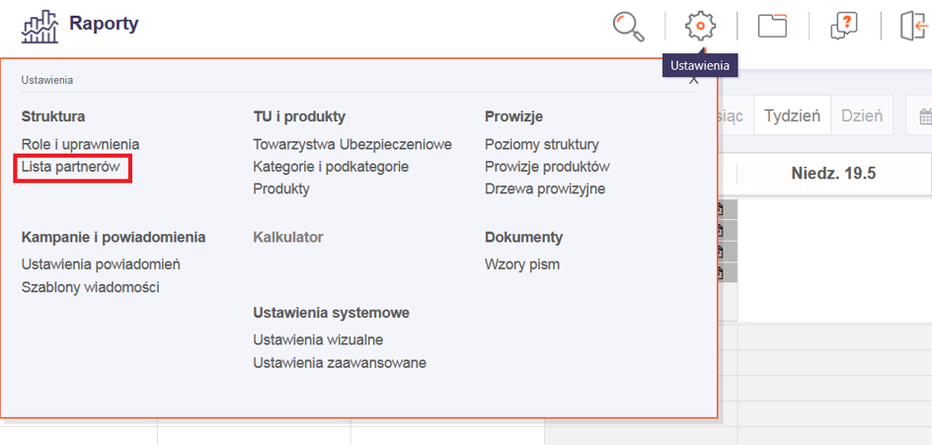
Task: Open Wzory pism under Dokumenty
Action: (522, 264)
